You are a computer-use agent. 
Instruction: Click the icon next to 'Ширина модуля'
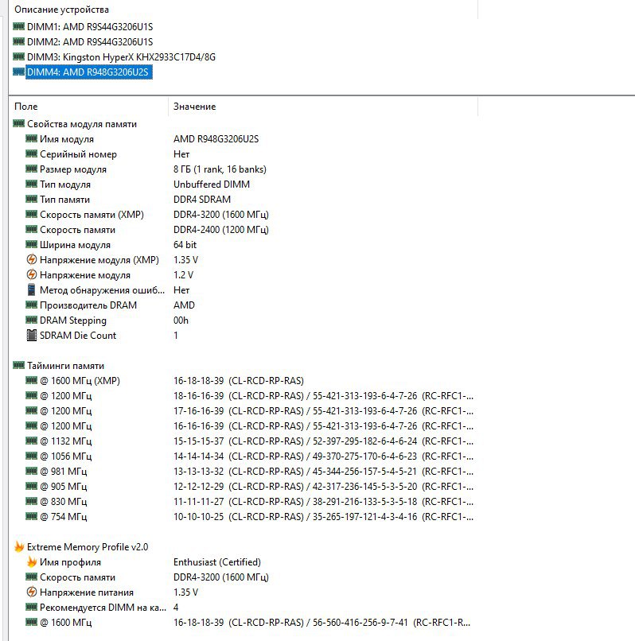[x=32, y=244]
